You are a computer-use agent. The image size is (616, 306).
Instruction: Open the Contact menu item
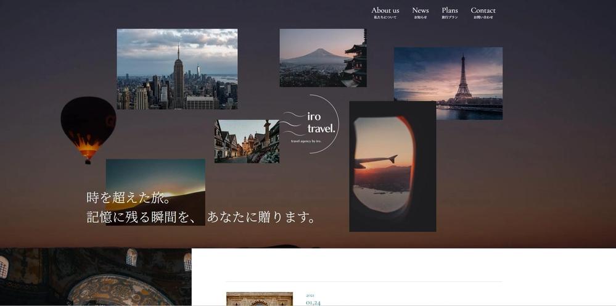[483, 12]
